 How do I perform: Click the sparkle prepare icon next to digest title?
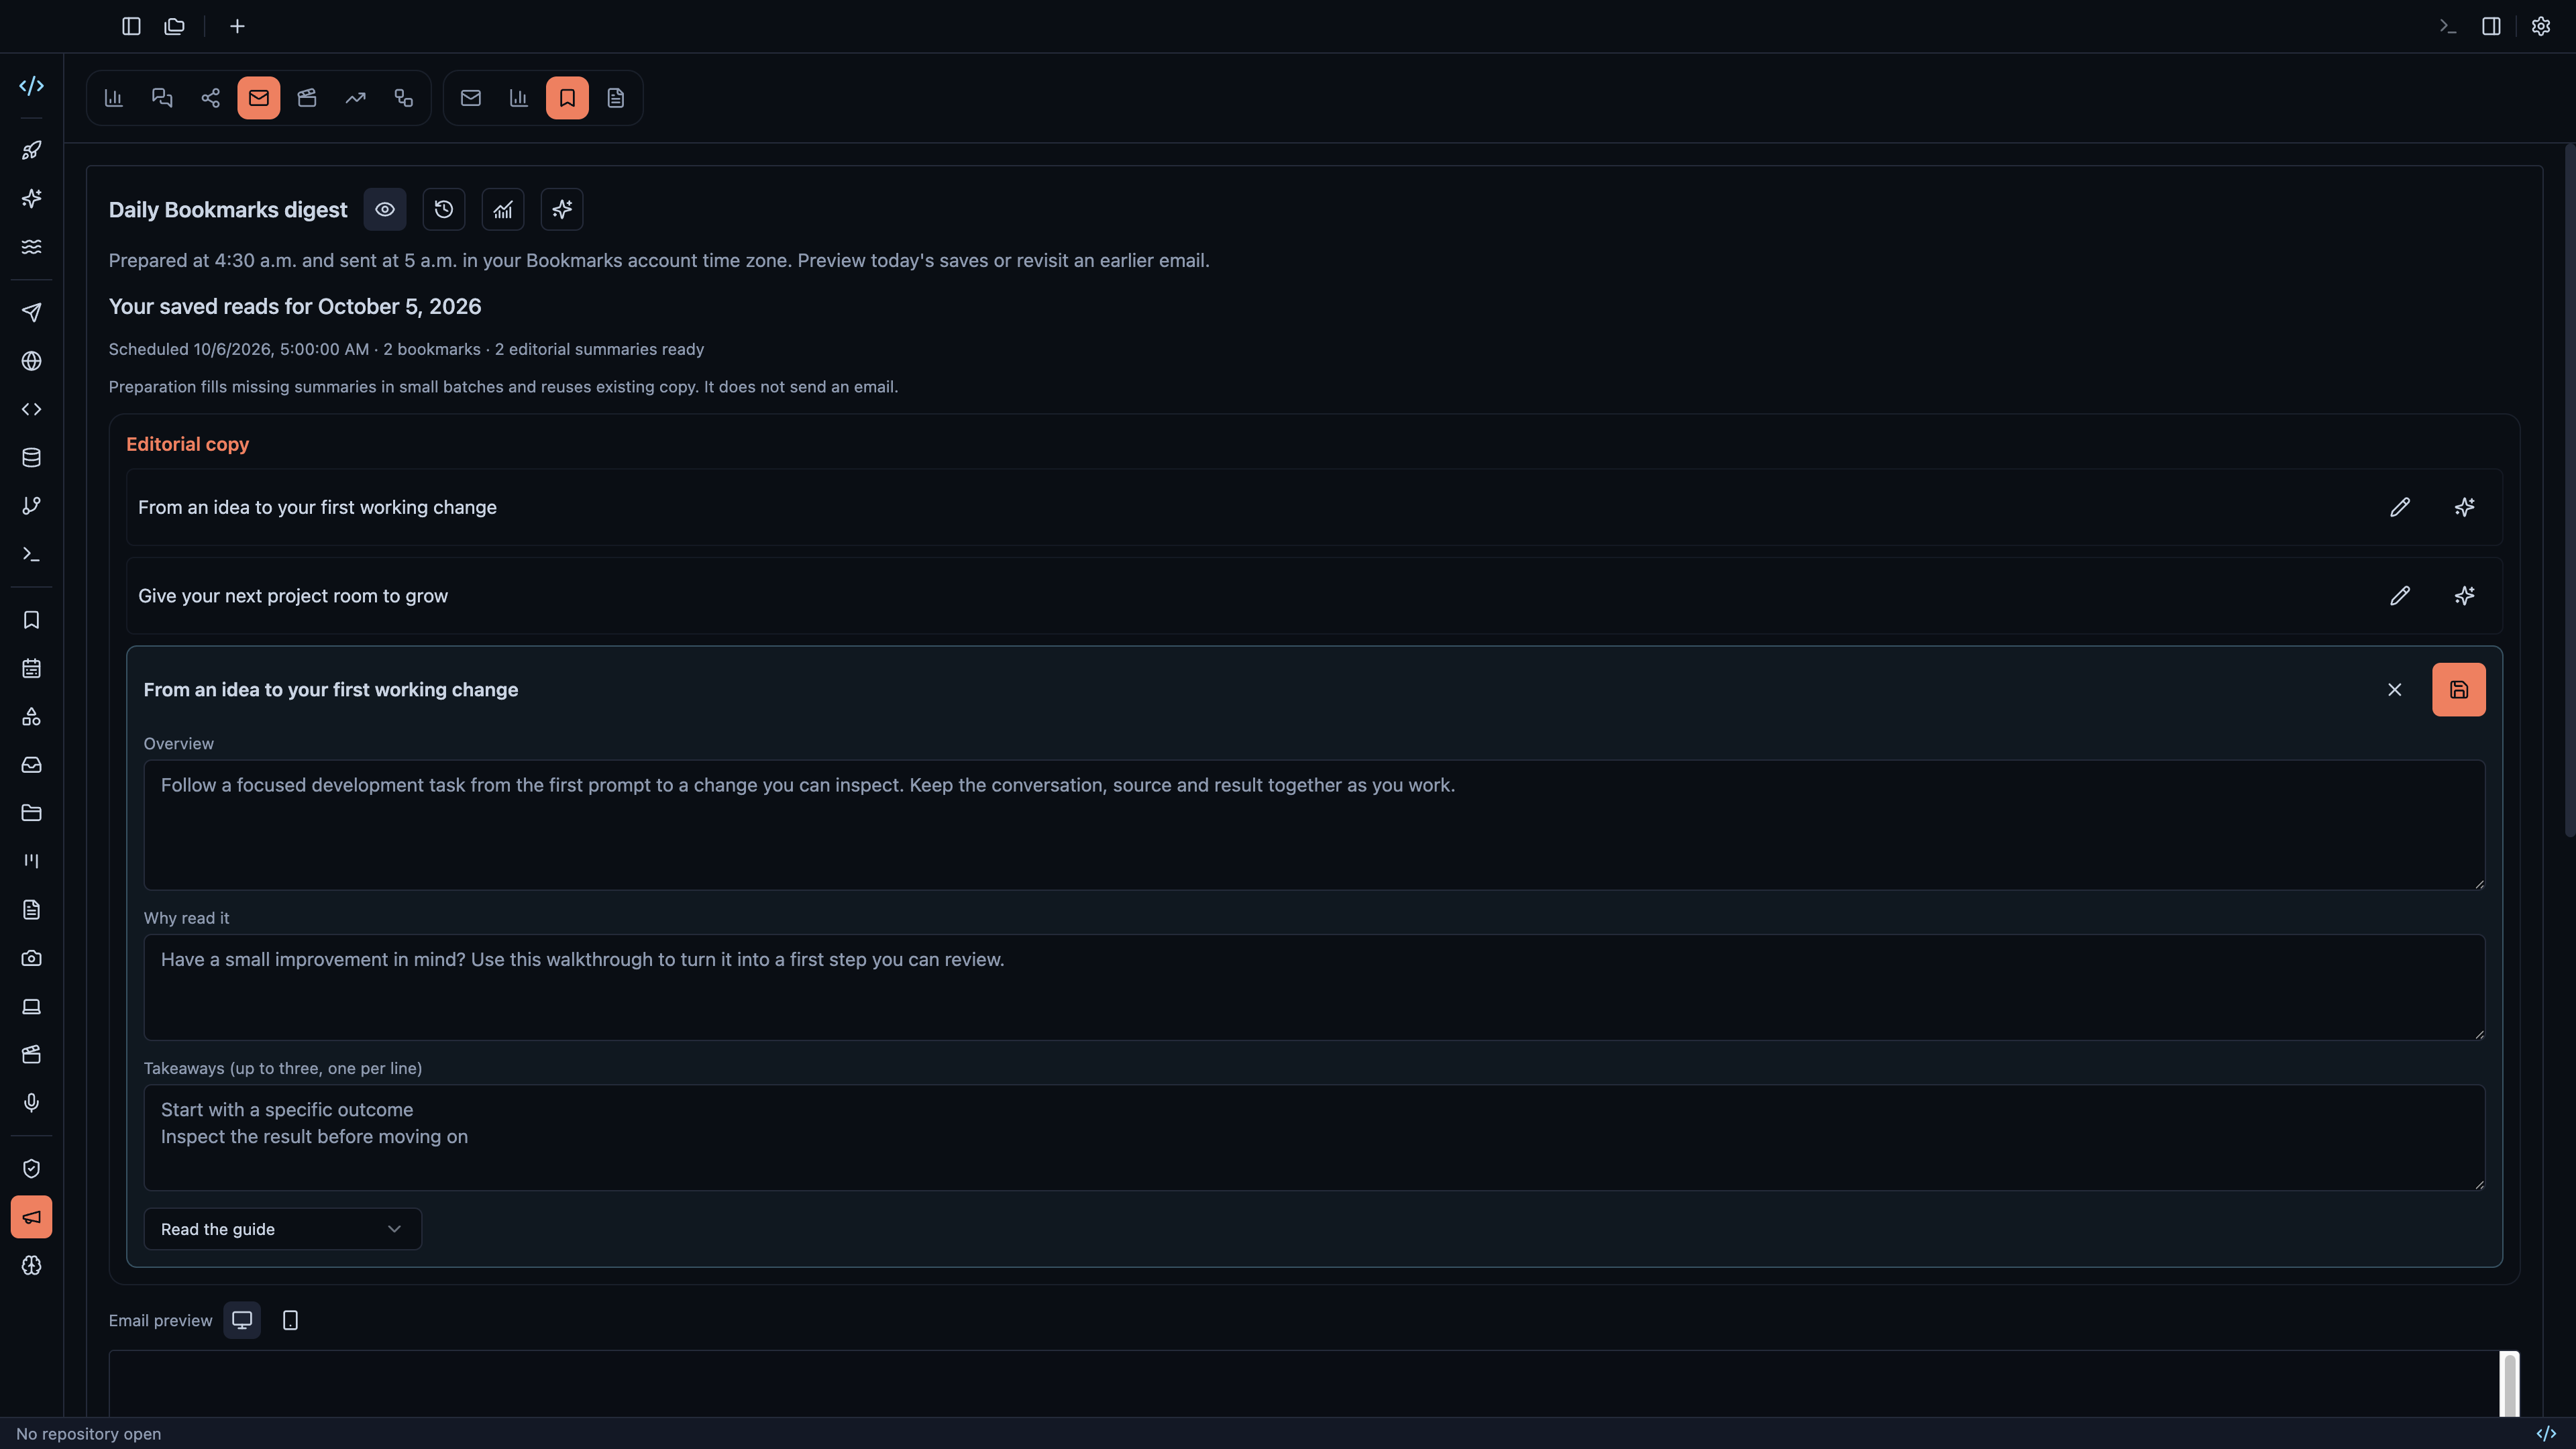[x=562, y=209]
